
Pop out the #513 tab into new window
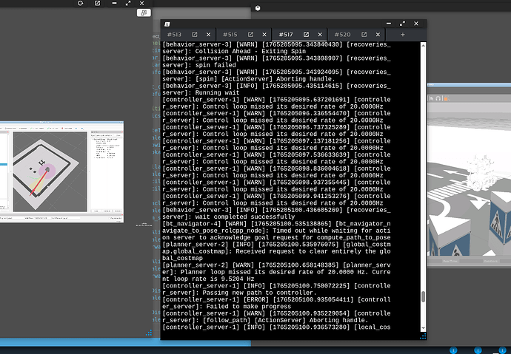tap(195, 35)
